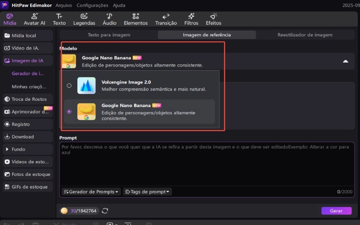Open the Configurações menu
Viewport: 360px width, 225px height.
[92, 5]
